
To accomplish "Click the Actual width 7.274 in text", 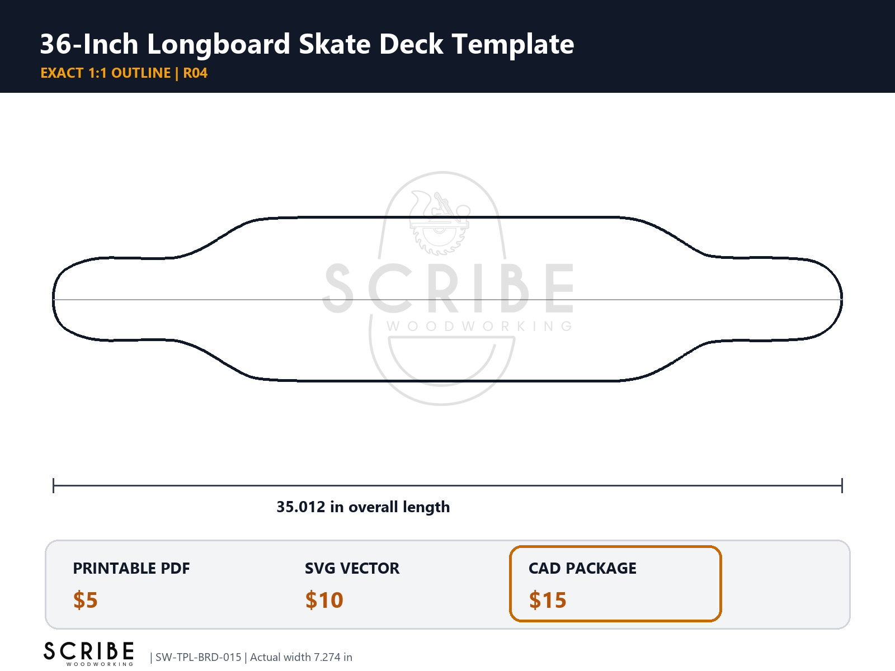I will [301, 657].
